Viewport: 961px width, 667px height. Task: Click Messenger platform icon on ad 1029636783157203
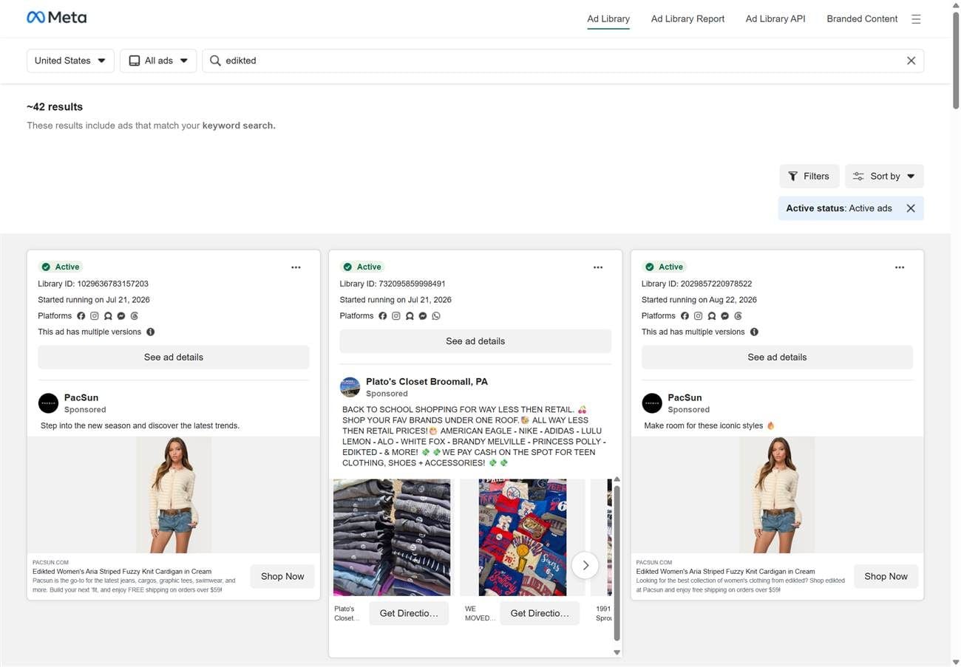(121, 316)
